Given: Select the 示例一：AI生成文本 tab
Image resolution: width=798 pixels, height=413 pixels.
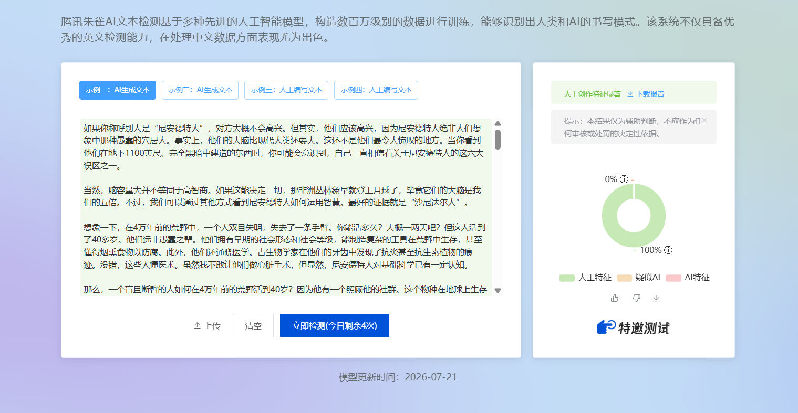Looking at the screenshot, I should tap(118, 90).
